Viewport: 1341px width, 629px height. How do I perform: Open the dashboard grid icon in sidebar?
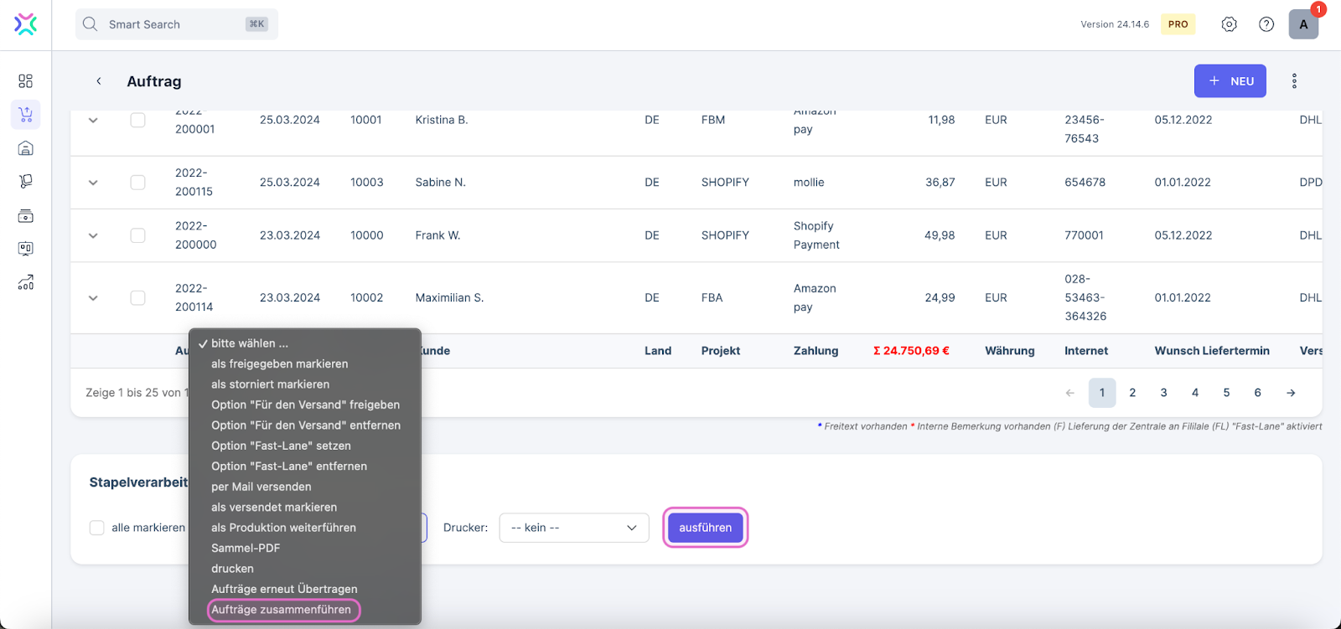pos(25,81)
